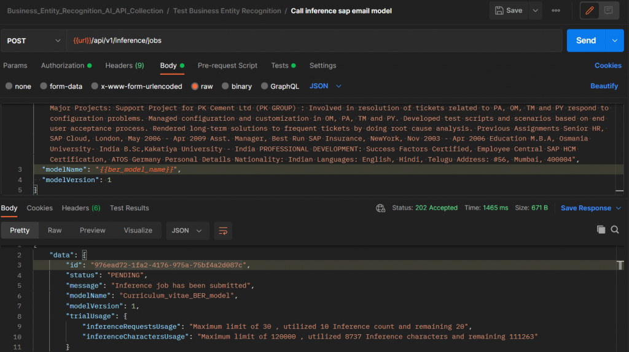Click the search response magnifier icon

pos(615,229)
